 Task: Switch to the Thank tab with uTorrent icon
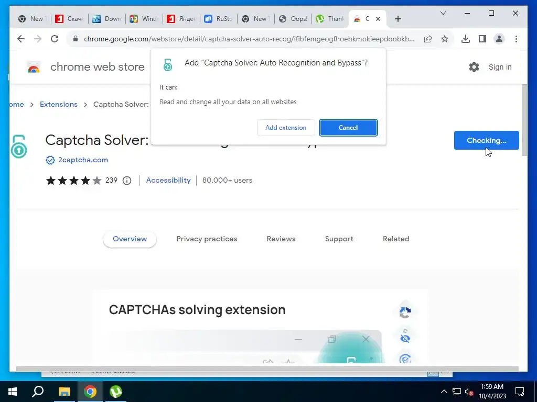[x=330, y=19]
